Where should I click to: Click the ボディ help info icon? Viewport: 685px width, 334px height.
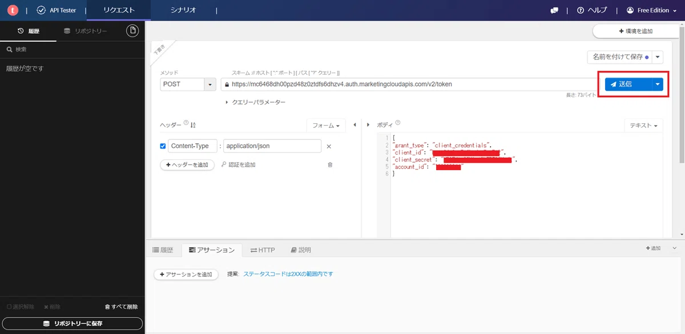[398, 122]
